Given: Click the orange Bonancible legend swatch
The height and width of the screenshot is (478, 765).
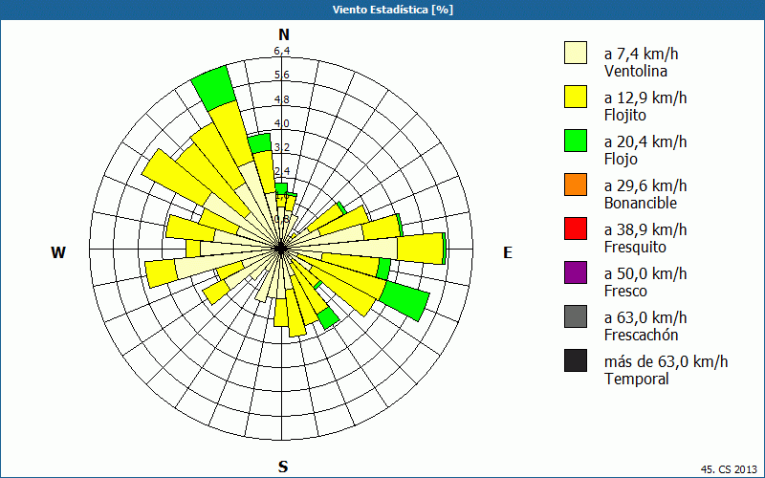Looking at the screenshot, I should point(576,185).
